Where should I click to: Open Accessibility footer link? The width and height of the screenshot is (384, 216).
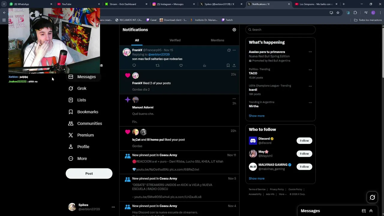[x=255, y=194]
